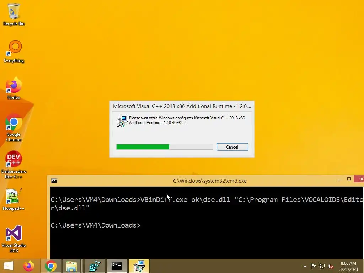Open File Explorer from the taskbar
Screen dimensions: 364x273
[x=71, y=266]
